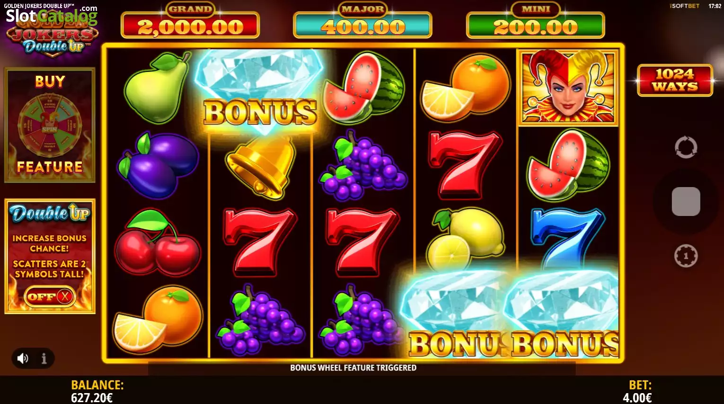Click the cherries symbol
This screenshot has height=404, width=724.
pyautogui.click(x=157, y=242)
